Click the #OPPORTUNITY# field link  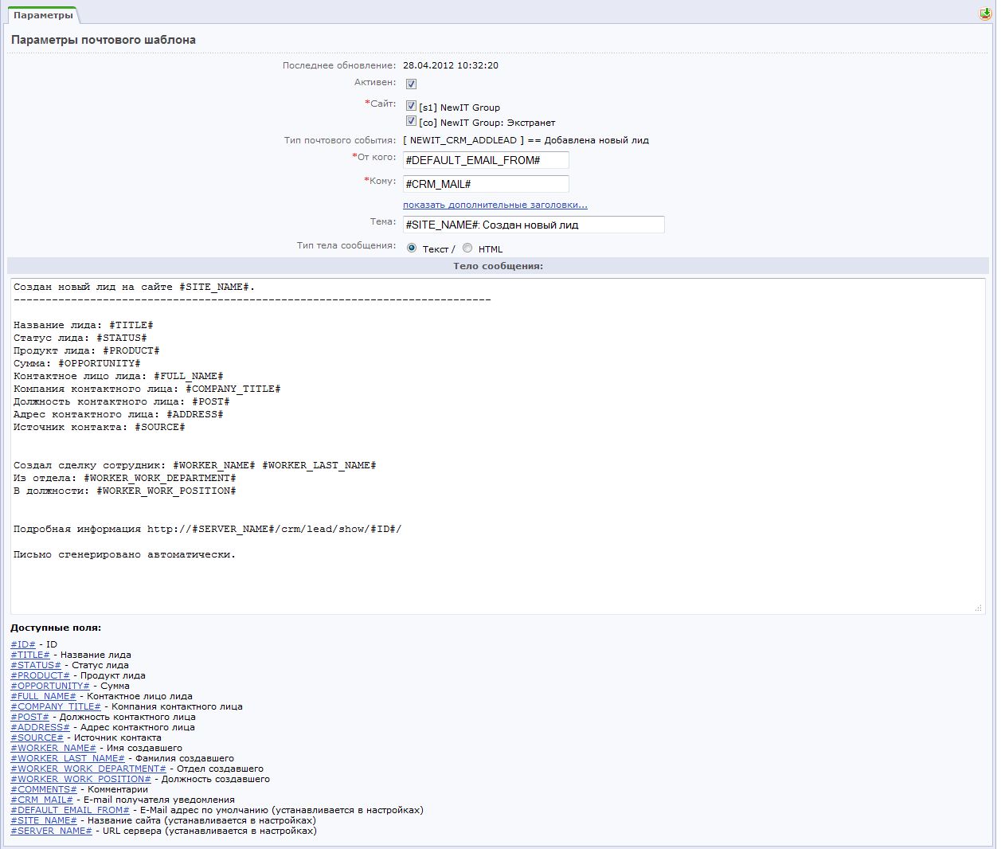[x=50, y=686]
